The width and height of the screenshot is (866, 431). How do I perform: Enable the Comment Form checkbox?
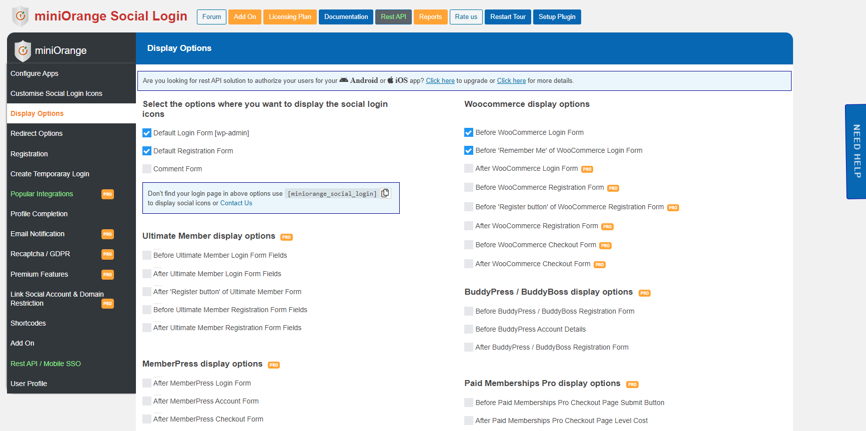(x=147, y=169)
